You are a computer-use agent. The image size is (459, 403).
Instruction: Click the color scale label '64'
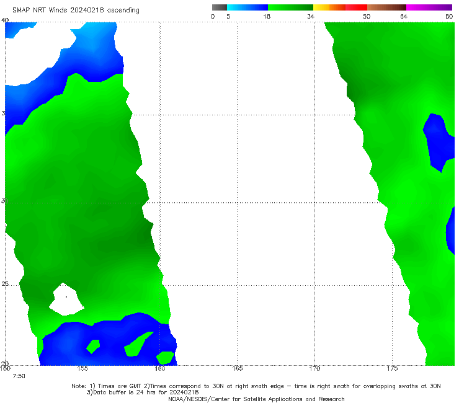tap(404, 17)
